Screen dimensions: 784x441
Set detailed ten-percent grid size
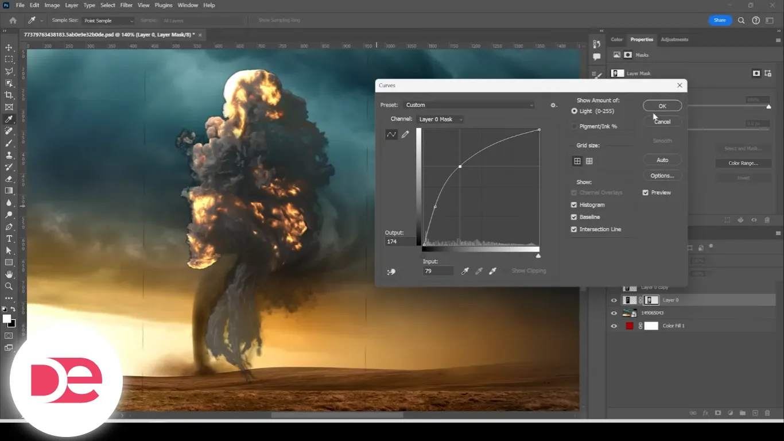[589, 161]
